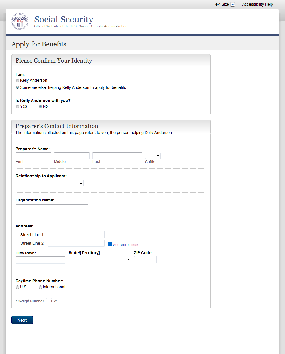This screenshot has width=285, height=354.
Task: Click the Social Security Administration seal logo
Action: pyautogui.click(x=20, y=22)
